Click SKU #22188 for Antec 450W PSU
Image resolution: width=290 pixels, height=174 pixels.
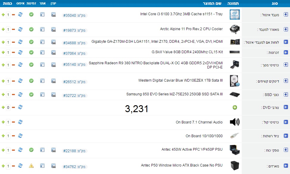[x=74, y=151]
